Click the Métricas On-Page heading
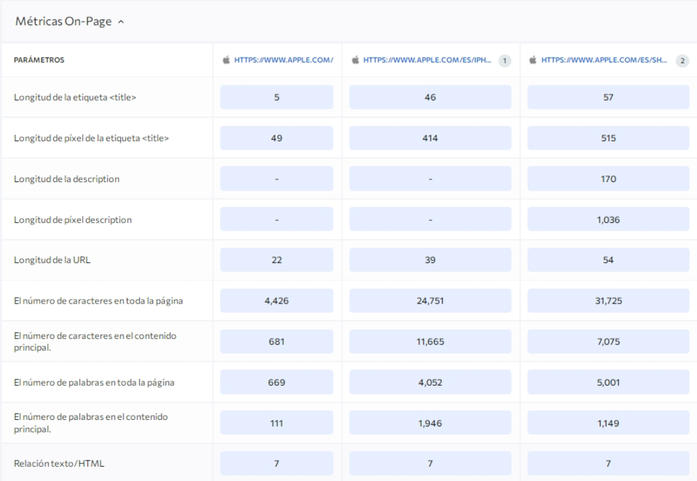697x481 pixels. tap(64, 21)
